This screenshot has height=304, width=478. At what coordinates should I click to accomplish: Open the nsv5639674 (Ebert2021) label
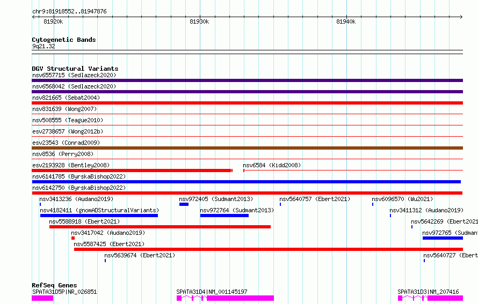(140, 255)
